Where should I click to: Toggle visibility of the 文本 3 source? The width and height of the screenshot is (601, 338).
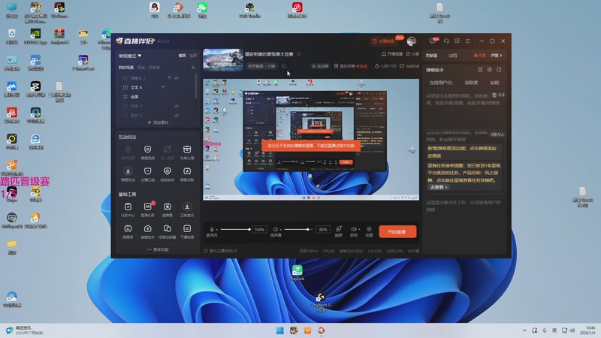pos(177,106)
